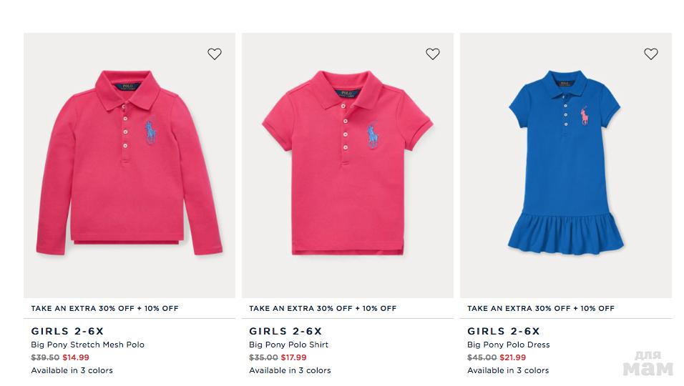Screen dimensions: 684x386
Task: Click Girls 2-6X heading above Stretch Mesh Polo
Action: (67, 331)
